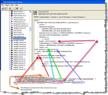
Task: Click the icon beside ctListBar Control 7.0
Action: tap(12, 49)
